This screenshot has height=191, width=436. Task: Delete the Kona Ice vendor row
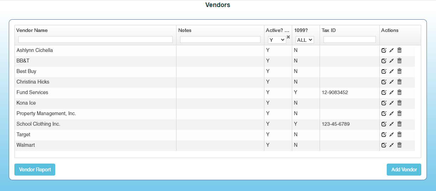[399, 103]
